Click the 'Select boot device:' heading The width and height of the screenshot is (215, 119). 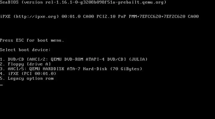25,50
